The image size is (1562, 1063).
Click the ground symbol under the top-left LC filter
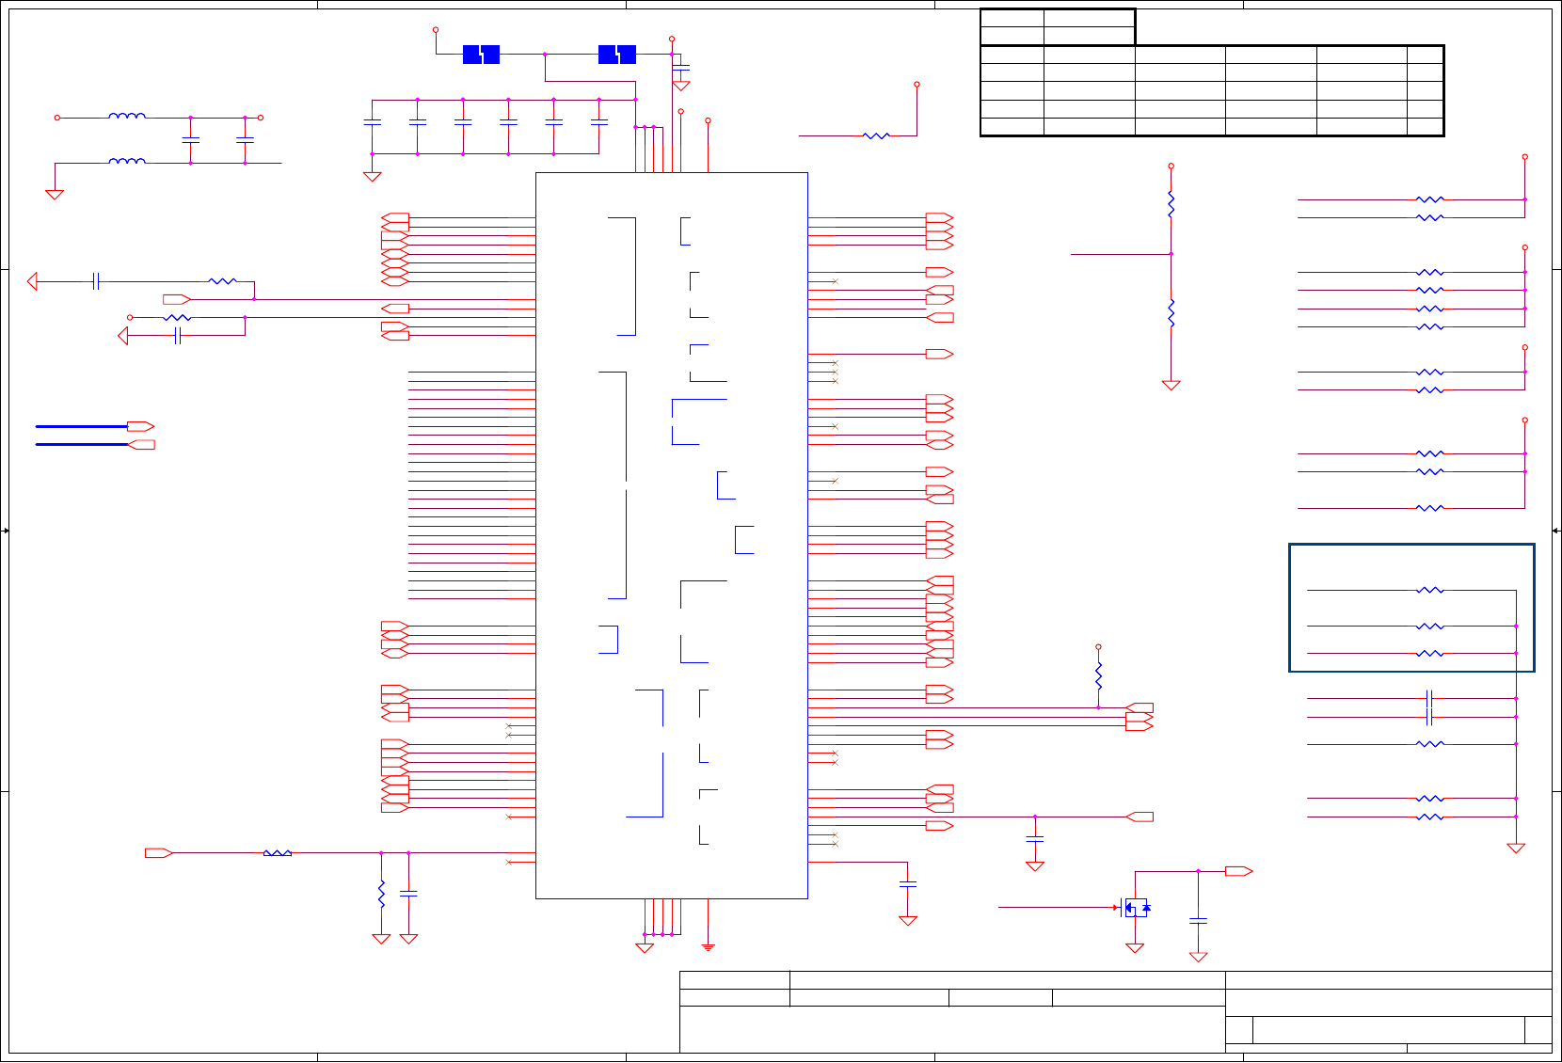[55, 195]
